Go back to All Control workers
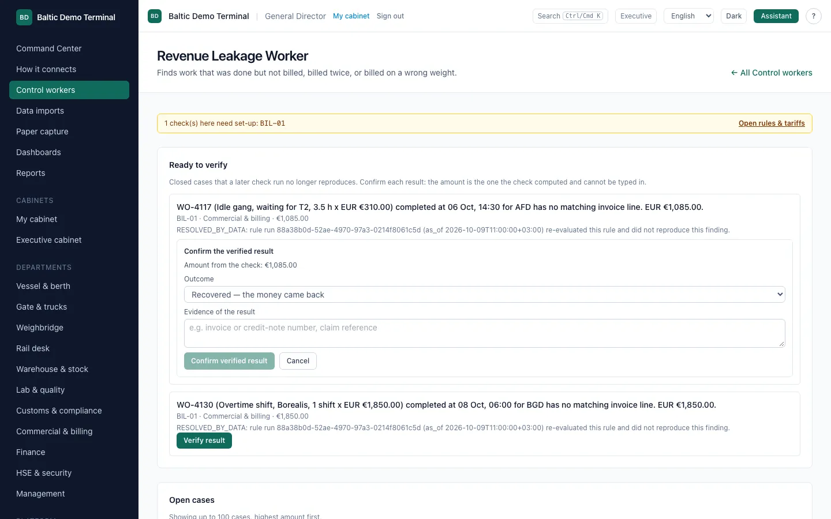 point(772,73)
